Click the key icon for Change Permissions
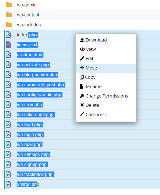 (82, 96)
